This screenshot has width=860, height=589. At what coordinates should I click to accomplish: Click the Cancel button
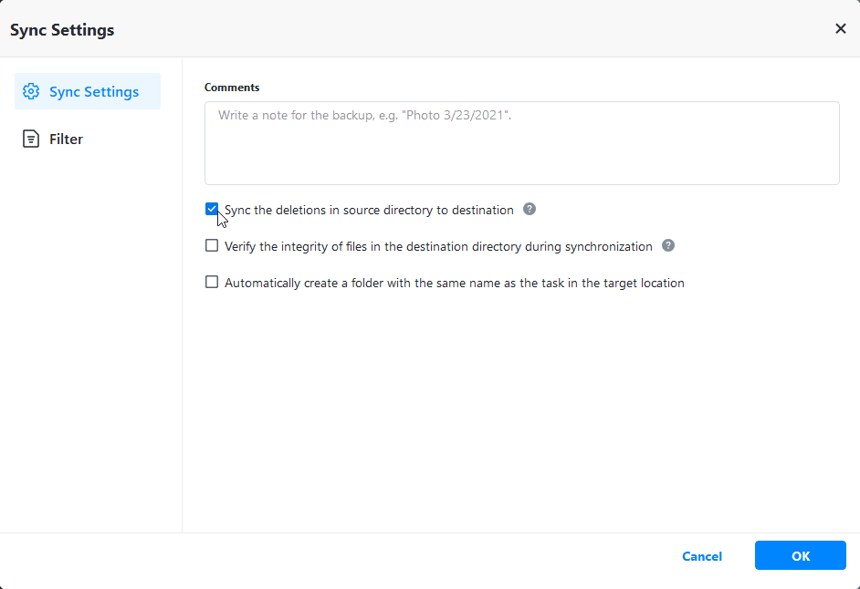[702, 556]
